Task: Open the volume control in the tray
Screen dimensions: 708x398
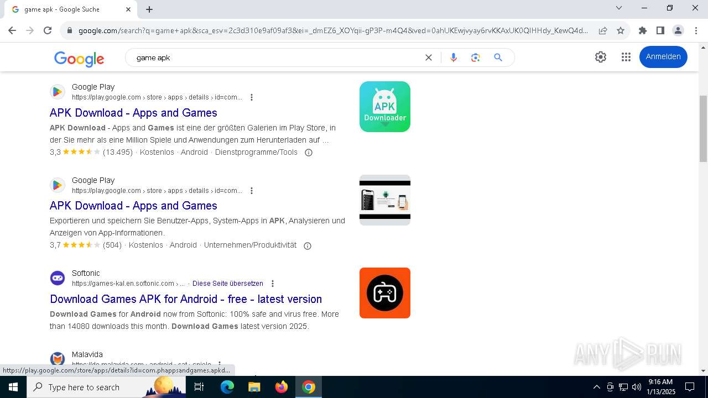Action: 636,387
